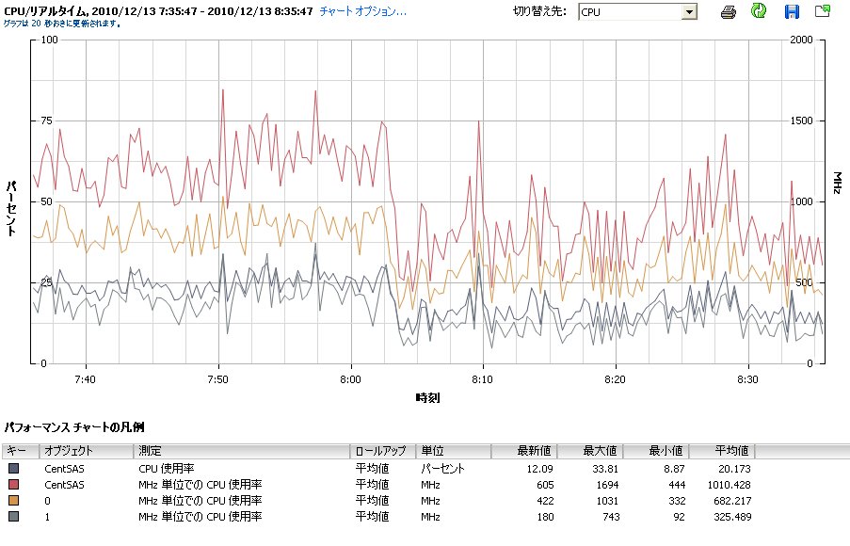This screenshot has width=850, height=546.
Task: Click the キー column header
Action: (19, 451)
